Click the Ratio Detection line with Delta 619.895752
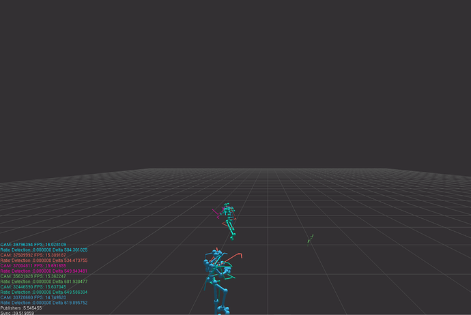Image resolution: width=471 pixels, height=315 pixels. pyautogui.click(x=44, y=303)
